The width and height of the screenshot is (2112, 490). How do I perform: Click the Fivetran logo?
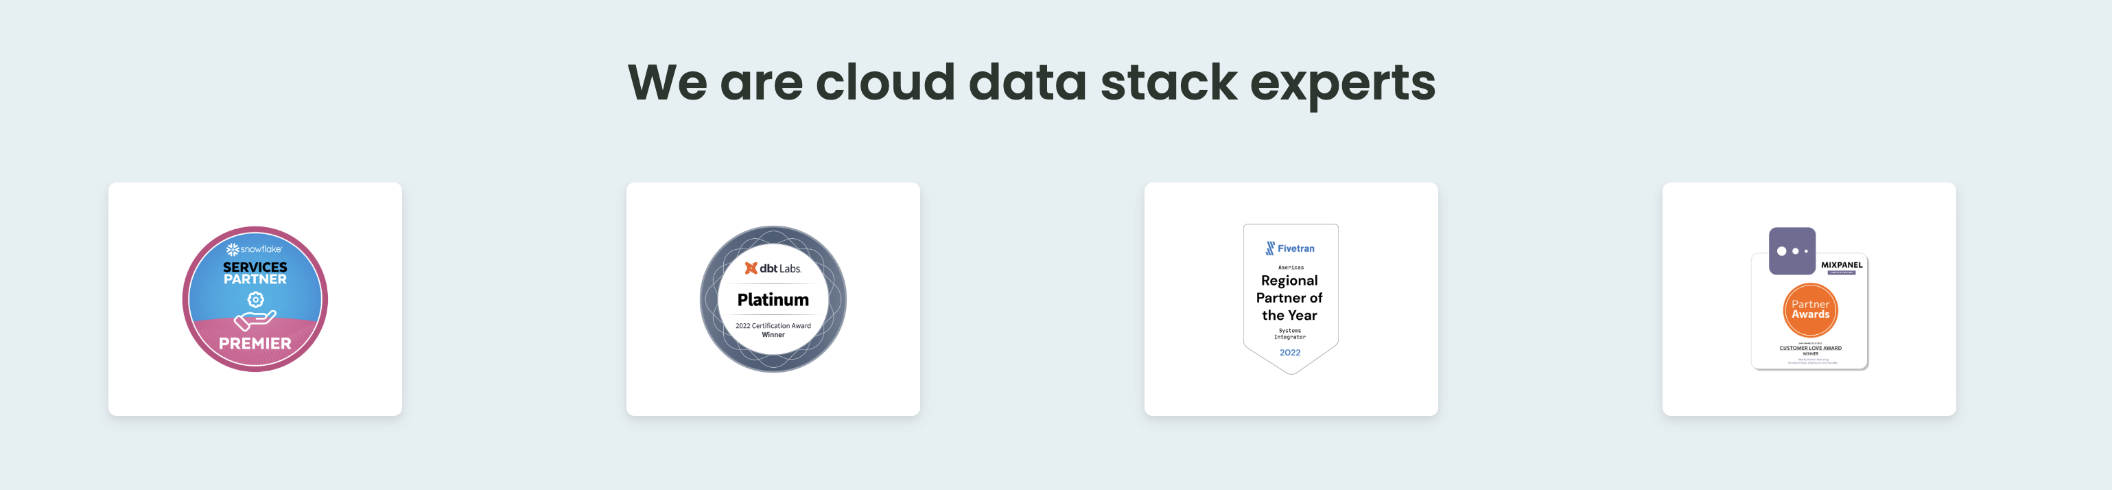(1290, 248)
